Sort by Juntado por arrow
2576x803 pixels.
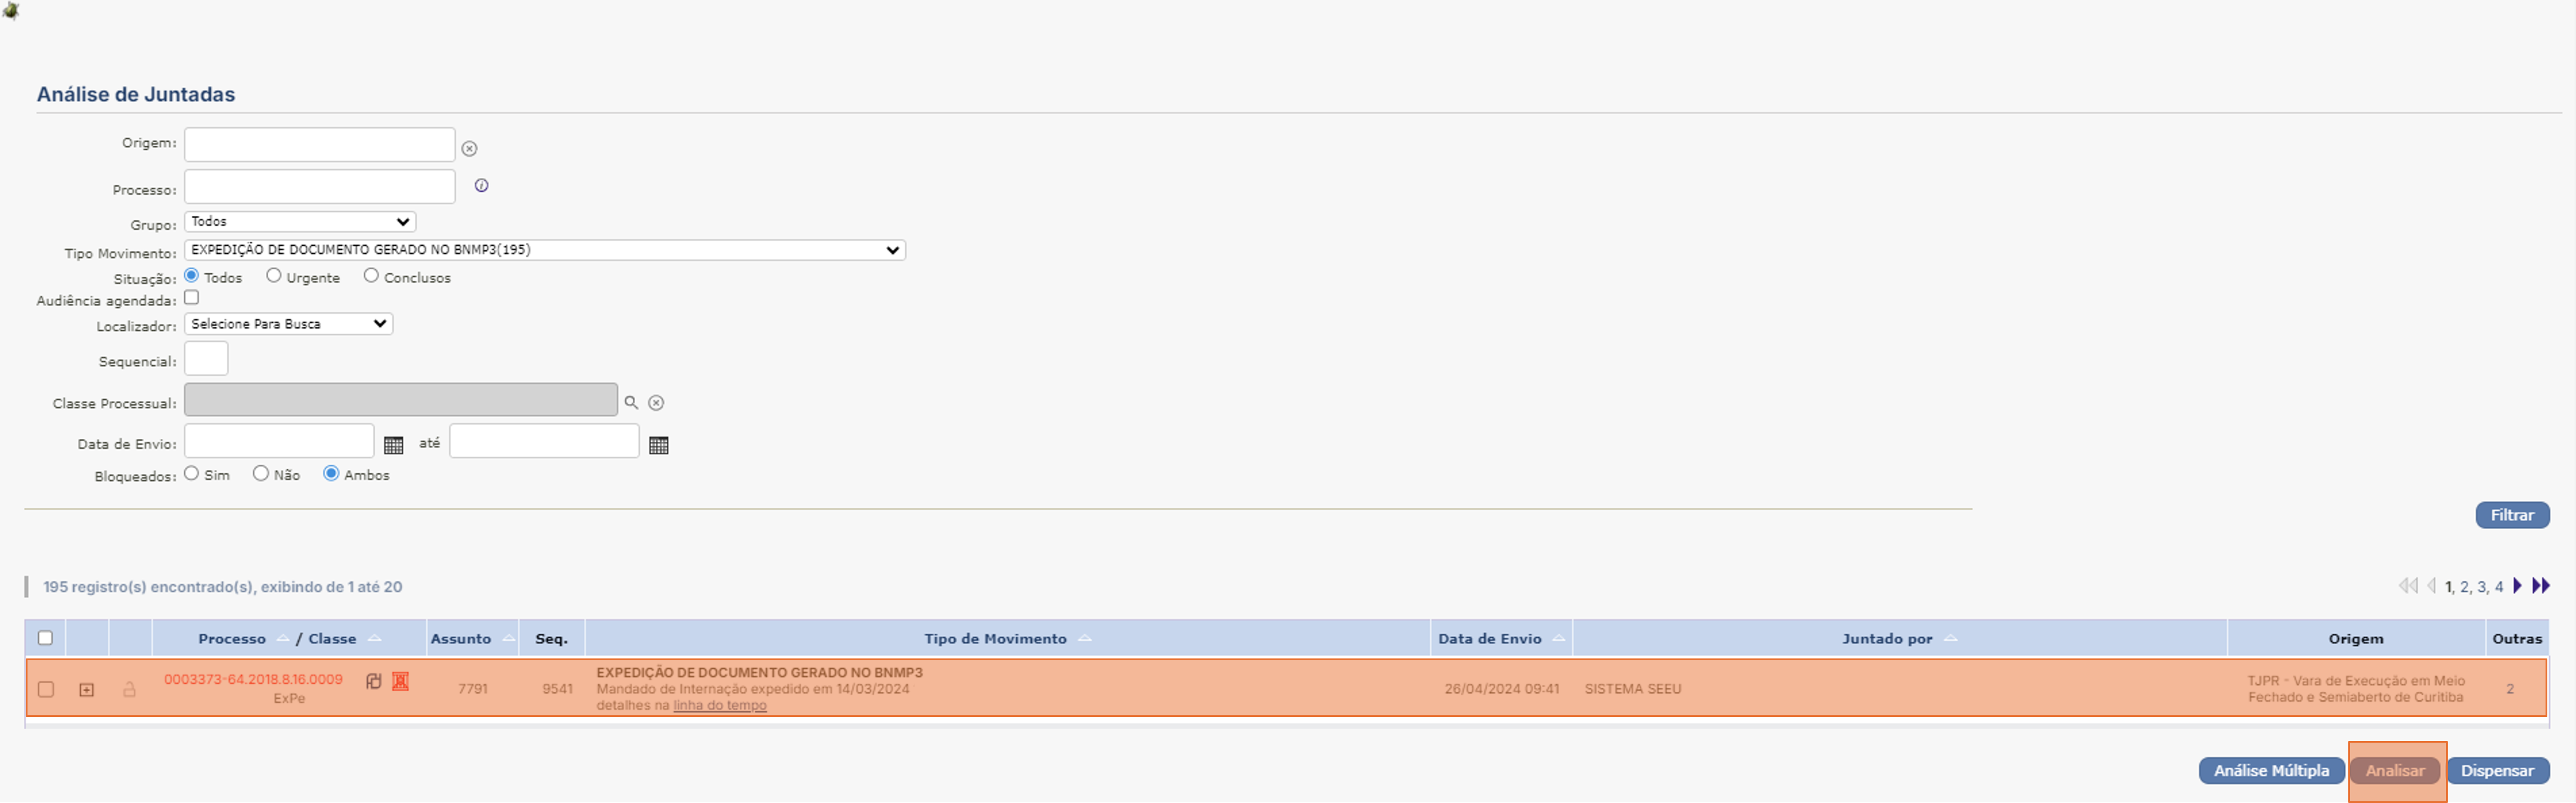click(x=1950, y=639)
